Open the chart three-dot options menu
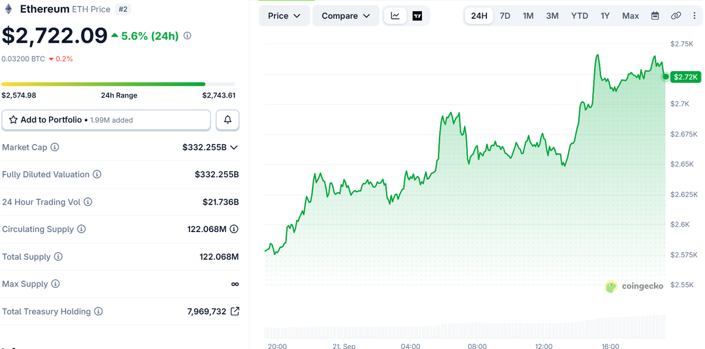 (x=694, y=16)
